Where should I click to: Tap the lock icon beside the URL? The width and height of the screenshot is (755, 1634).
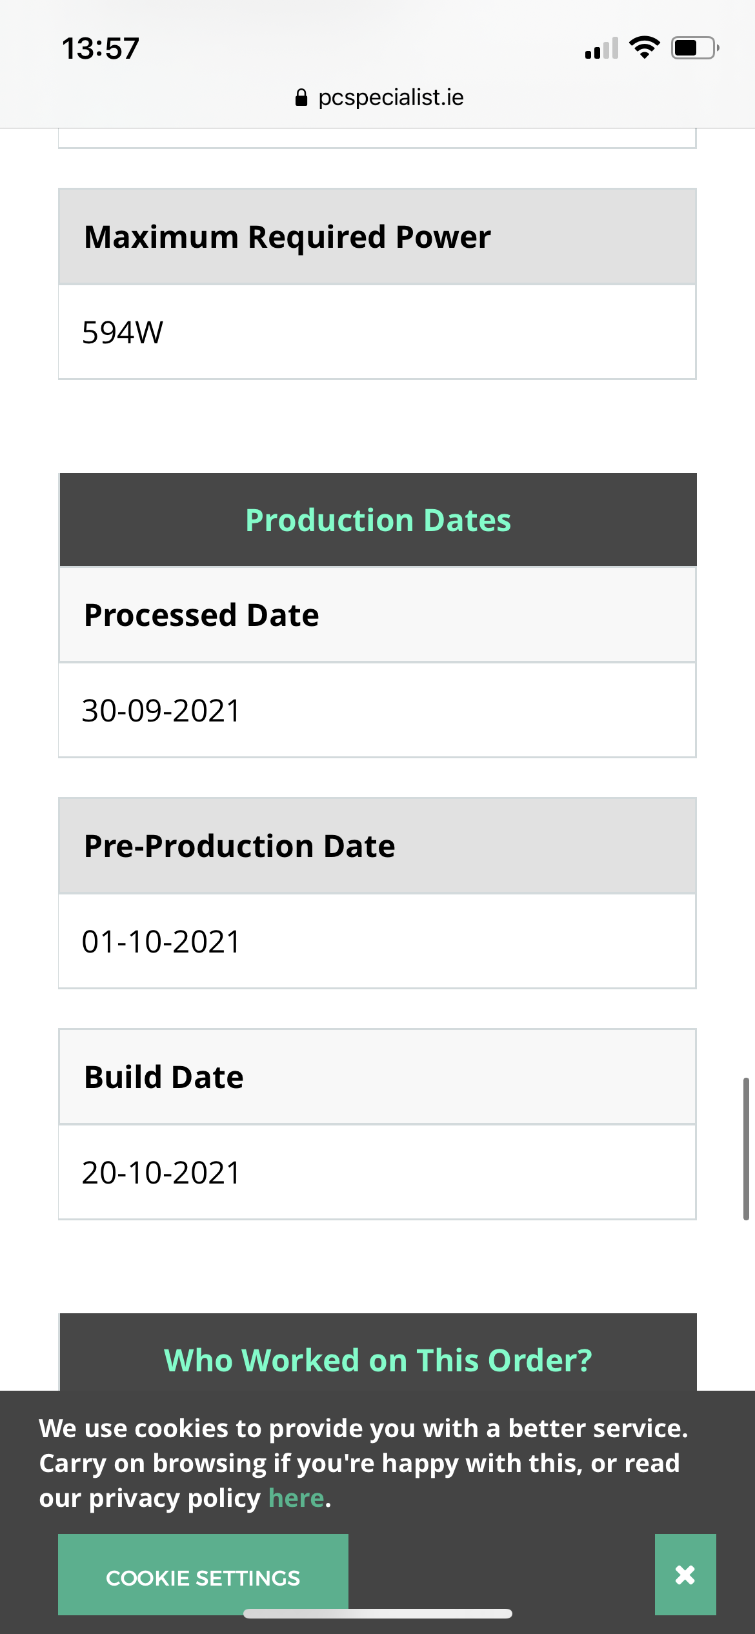tap(301, 97)
